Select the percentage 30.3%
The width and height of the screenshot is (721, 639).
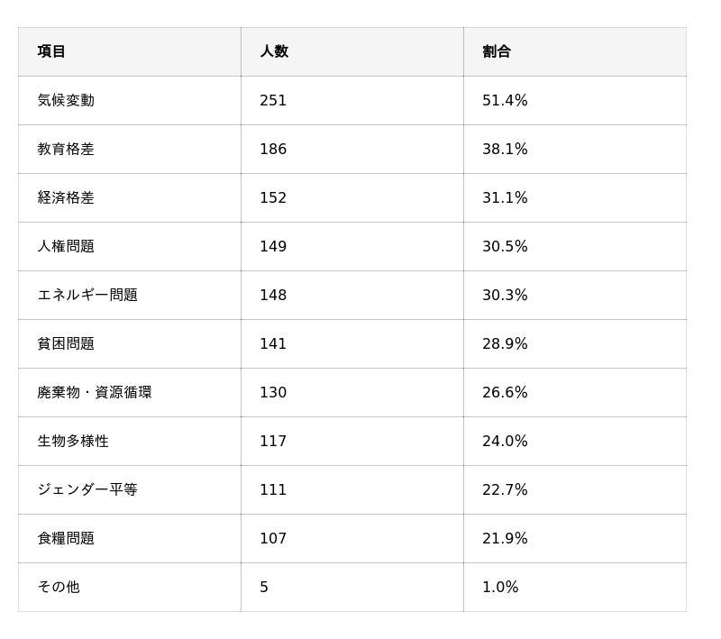tap(505, 295)
